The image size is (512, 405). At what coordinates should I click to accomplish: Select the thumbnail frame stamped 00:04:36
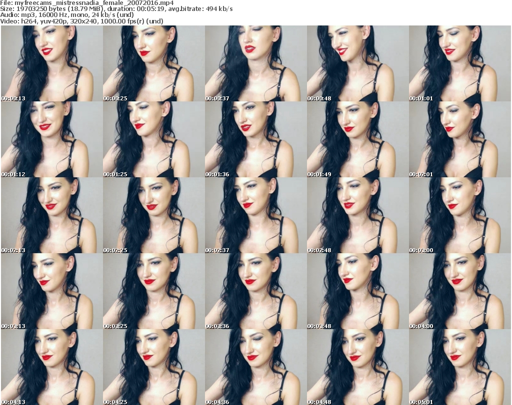point(255,367)
